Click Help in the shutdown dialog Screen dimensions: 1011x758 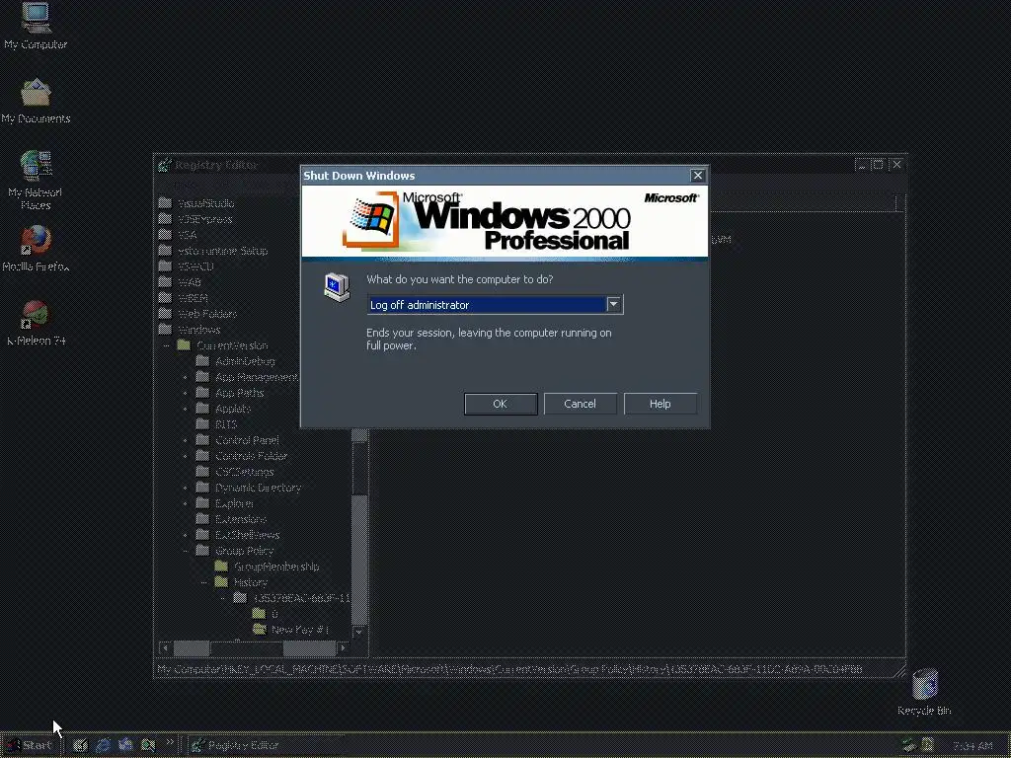661,404
